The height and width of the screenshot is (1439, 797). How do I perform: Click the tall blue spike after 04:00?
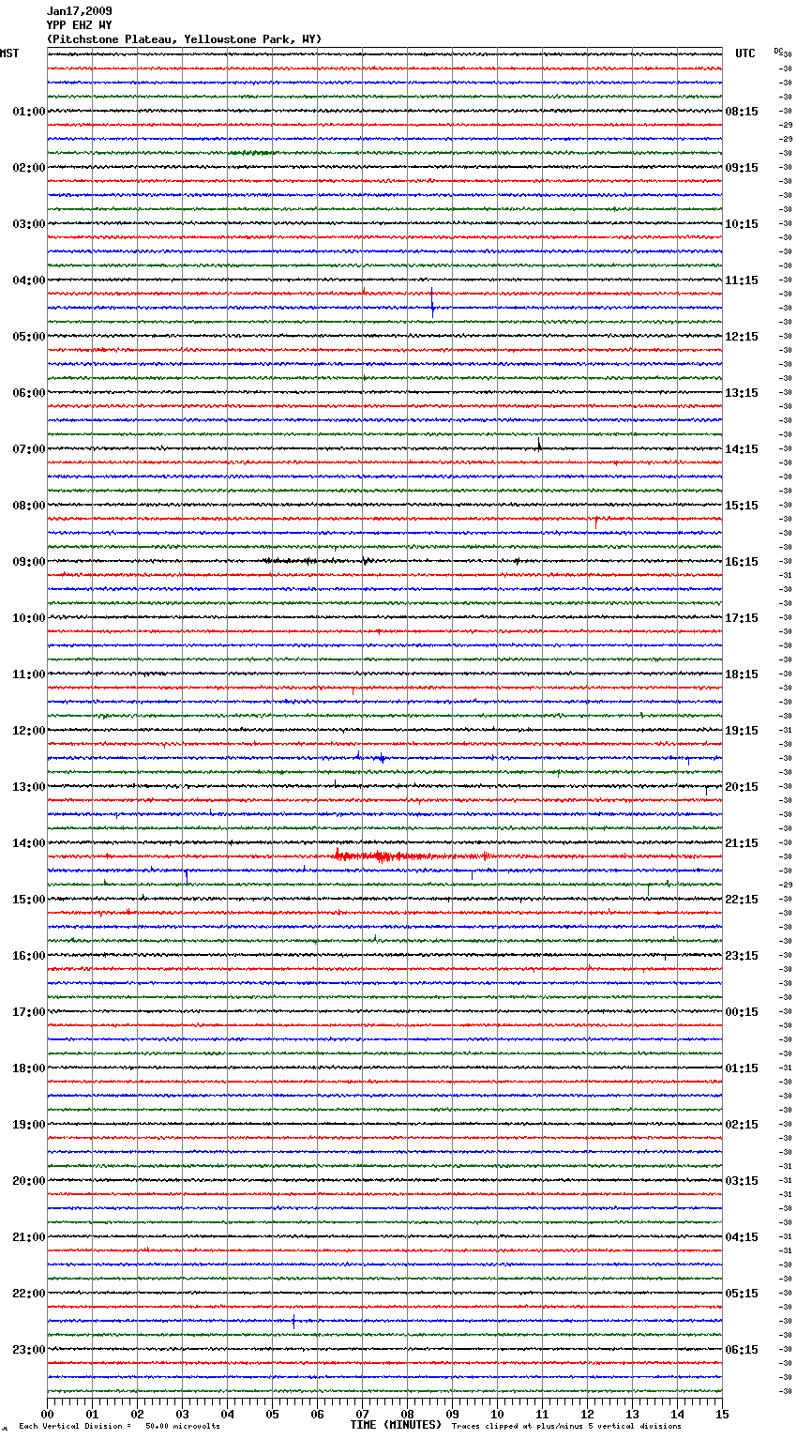pyautogui.click(x=432, y=302)
